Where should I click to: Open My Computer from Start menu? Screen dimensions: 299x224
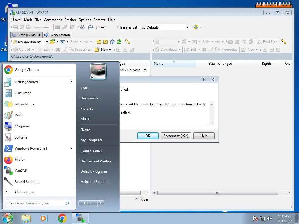(91, 140)
